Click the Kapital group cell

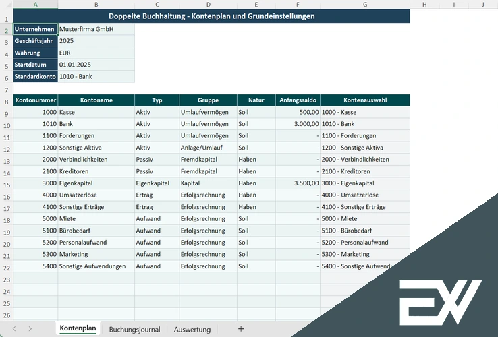click(208, 183)
